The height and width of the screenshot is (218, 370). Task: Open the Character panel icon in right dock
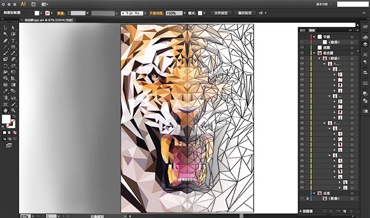(x=365, y=55)
